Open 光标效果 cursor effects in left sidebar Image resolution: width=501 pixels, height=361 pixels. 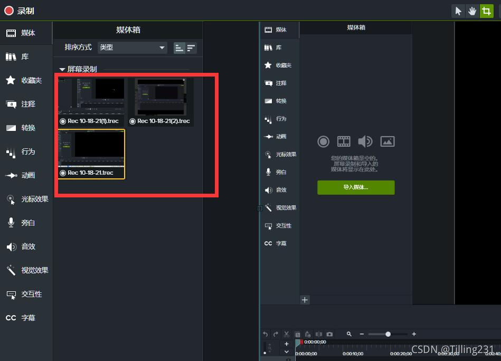(26, 199)
